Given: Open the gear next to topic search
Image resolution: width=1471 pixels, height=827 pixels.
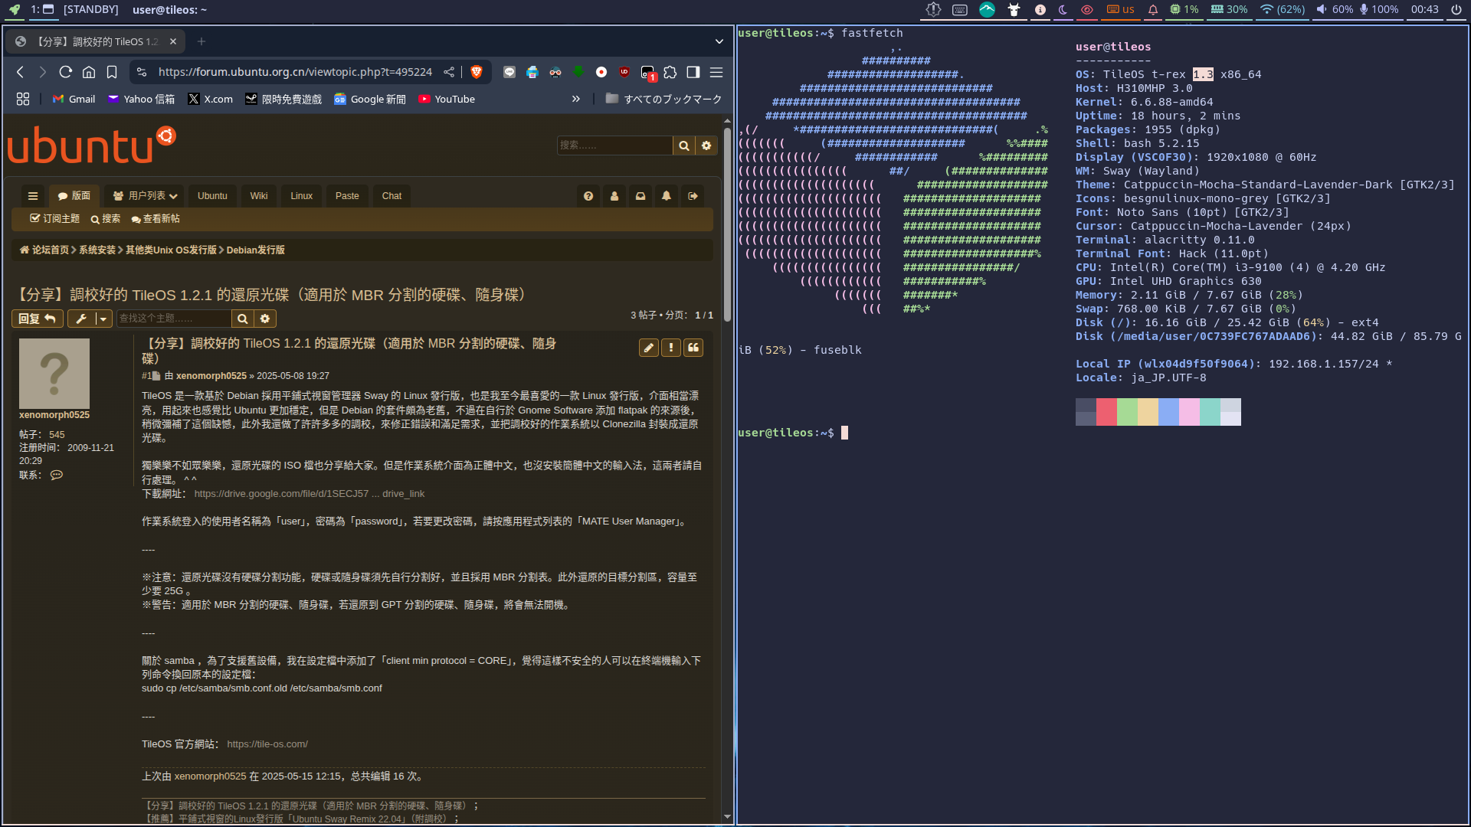Looking at the screenshot, I should click(265, 319).
